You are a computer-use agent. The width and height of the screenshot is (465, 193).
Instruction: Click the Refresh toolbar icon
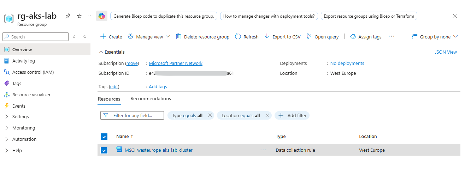238,37
